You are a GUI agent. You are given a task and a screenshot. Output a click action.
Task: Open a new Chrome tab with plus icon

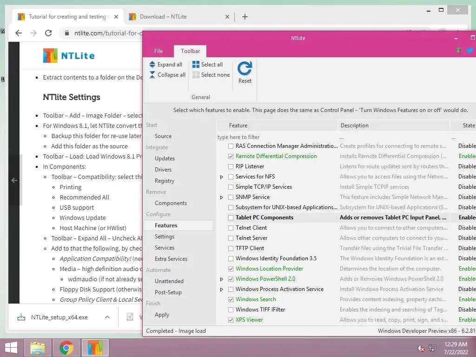point(245,17)
